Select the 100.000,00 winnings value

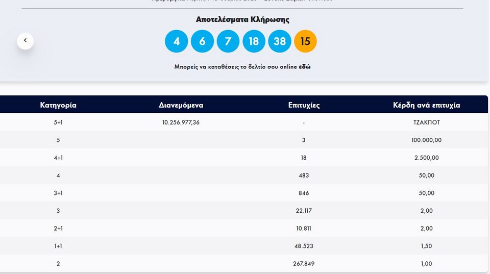426,140
